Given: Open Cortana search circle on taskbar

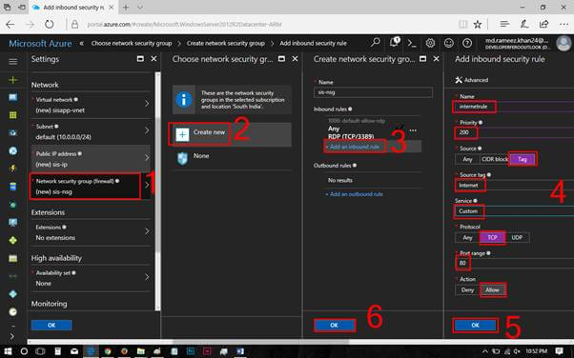Looking at the screenshot, I should tap(24, 351).
